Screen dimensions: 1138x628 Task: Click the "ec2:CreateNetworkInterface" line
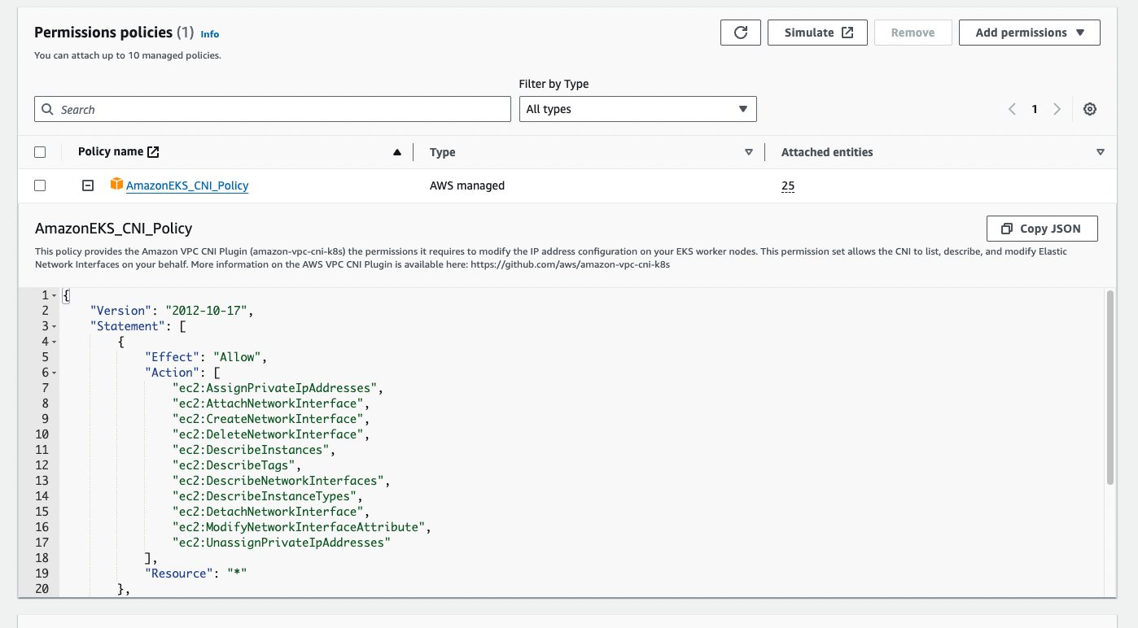(x=270, y=419)
